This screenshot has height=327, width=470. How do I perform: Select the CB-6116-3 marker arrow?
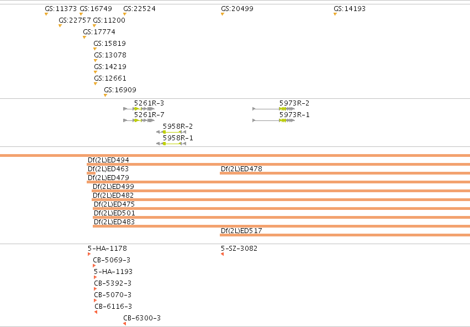pos(96,312)
